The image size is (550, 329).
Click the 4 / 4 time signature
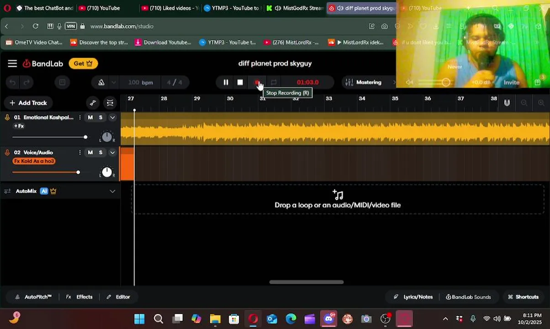click(175, 82)
